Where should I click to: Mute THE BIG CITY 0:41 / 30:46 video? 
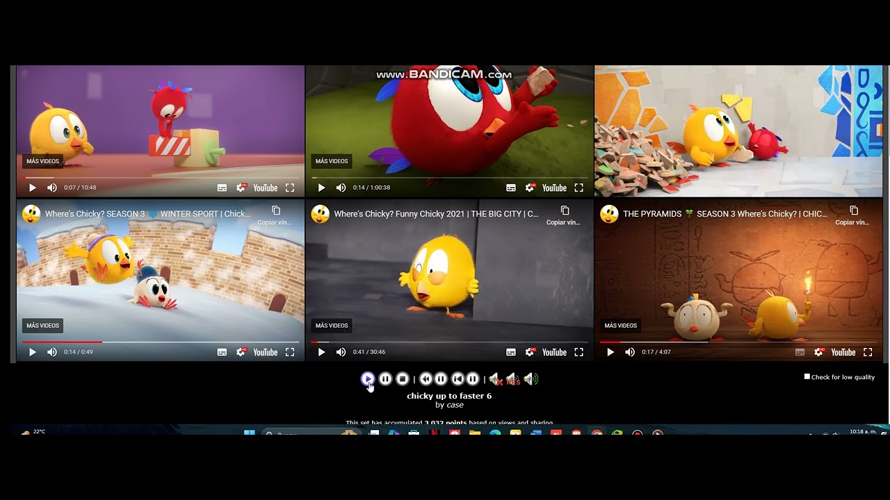[x=341, y=352]
